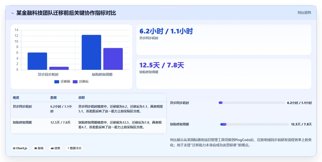Click the value 6.2小时 / 1.1小时 right of progress bar

coord(299,103)
